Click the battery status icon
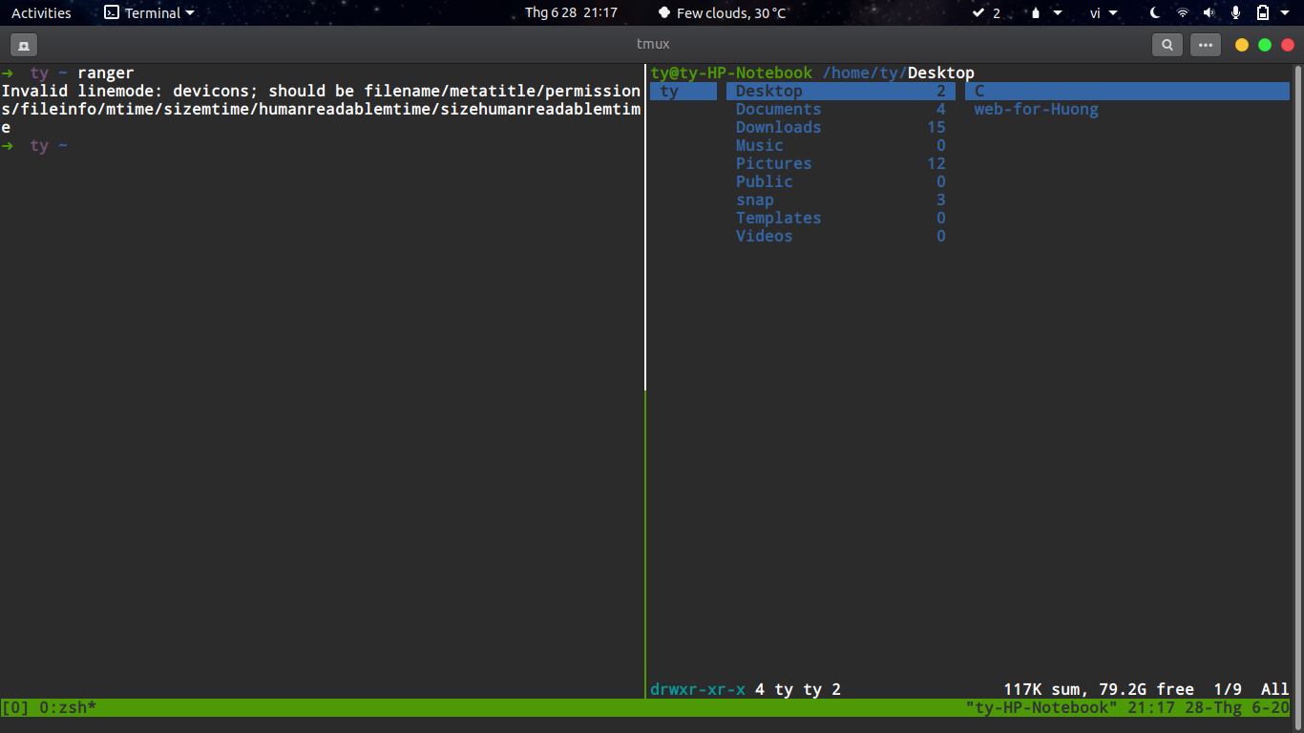This screenshot has height=733, width=1304. (x=1264, y=12)
